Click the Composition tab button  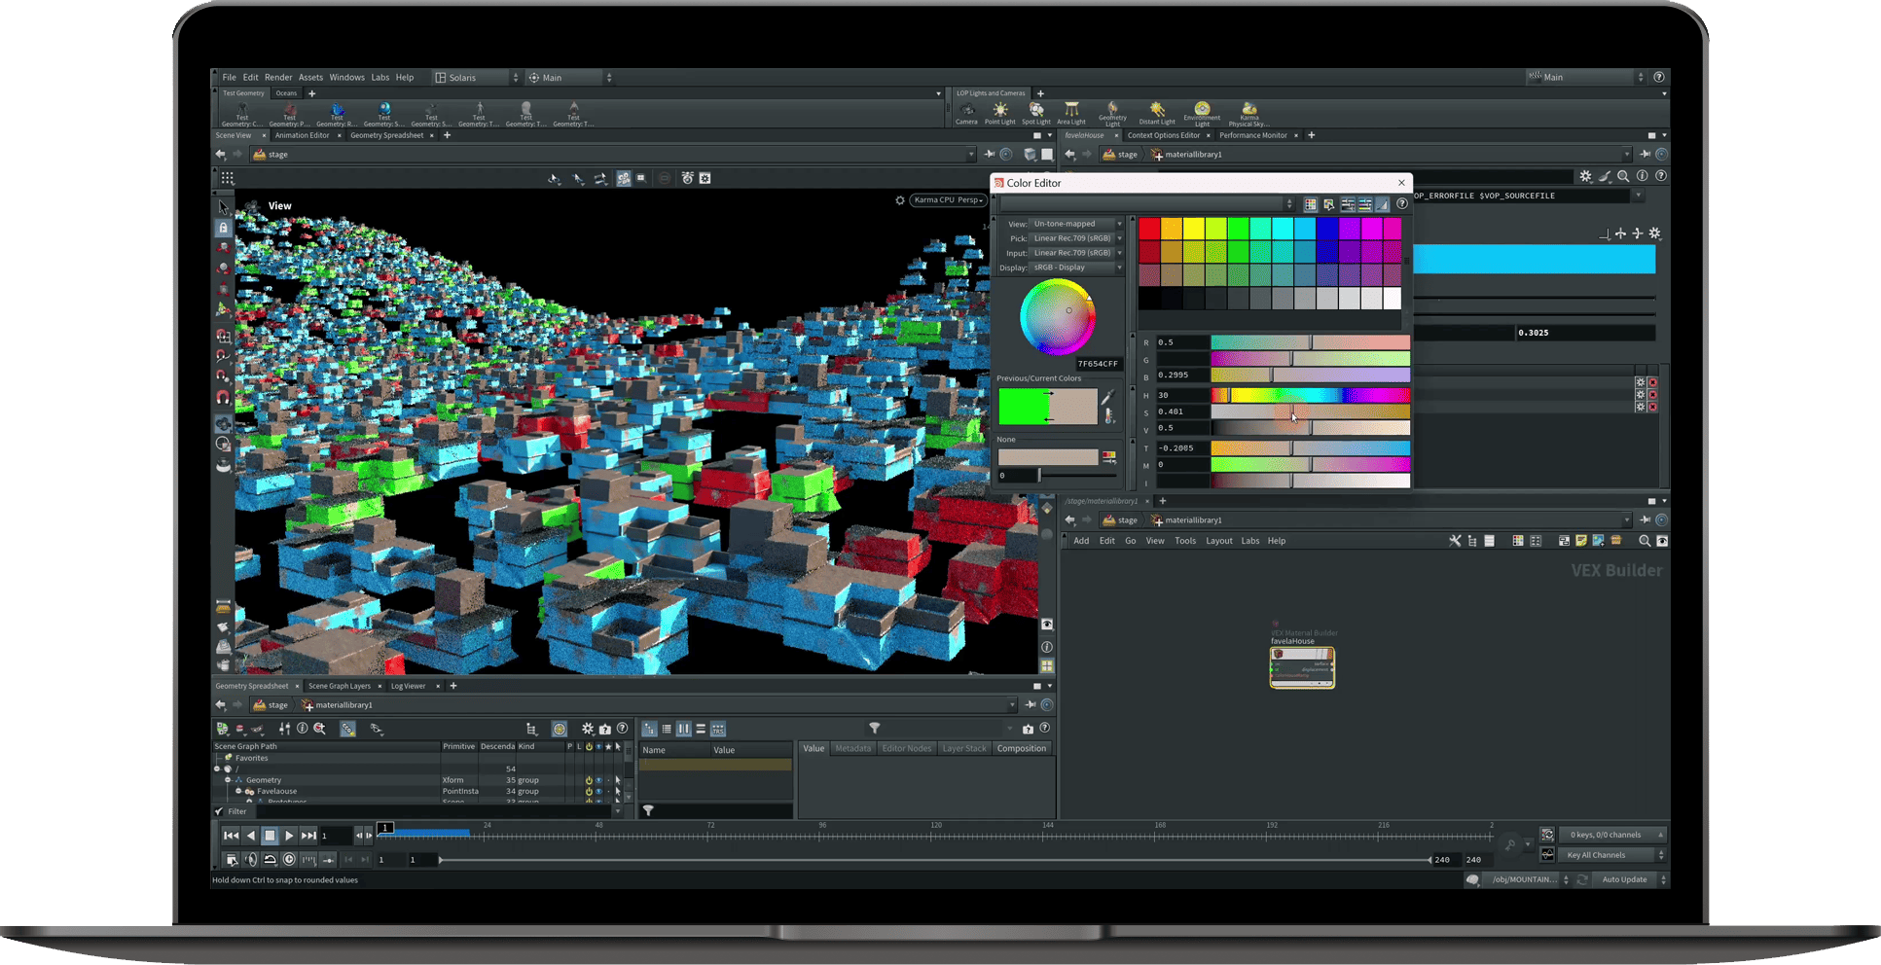(1021, 749)
